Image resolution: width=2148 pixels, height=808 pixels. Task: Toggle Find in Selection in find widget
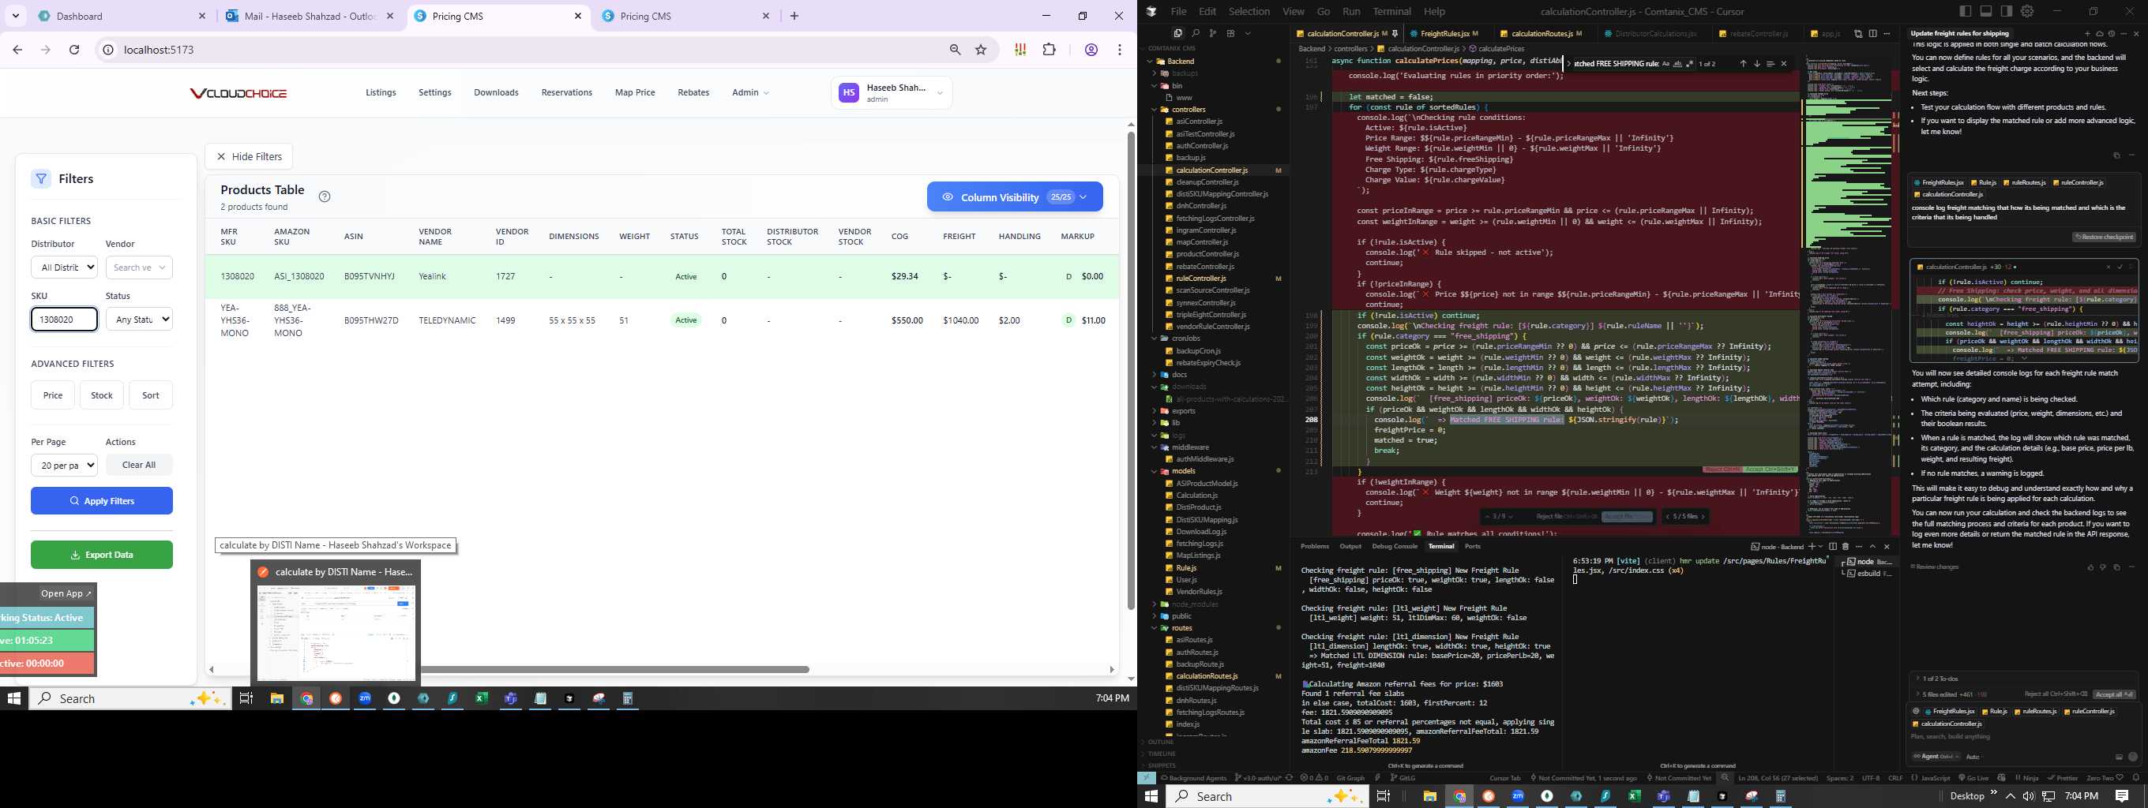point(1771,63)
